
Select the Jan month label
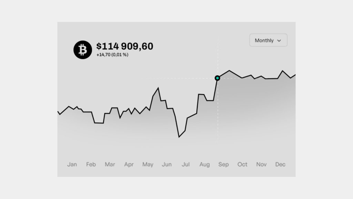pyautogui.click(x=72, y=164)
